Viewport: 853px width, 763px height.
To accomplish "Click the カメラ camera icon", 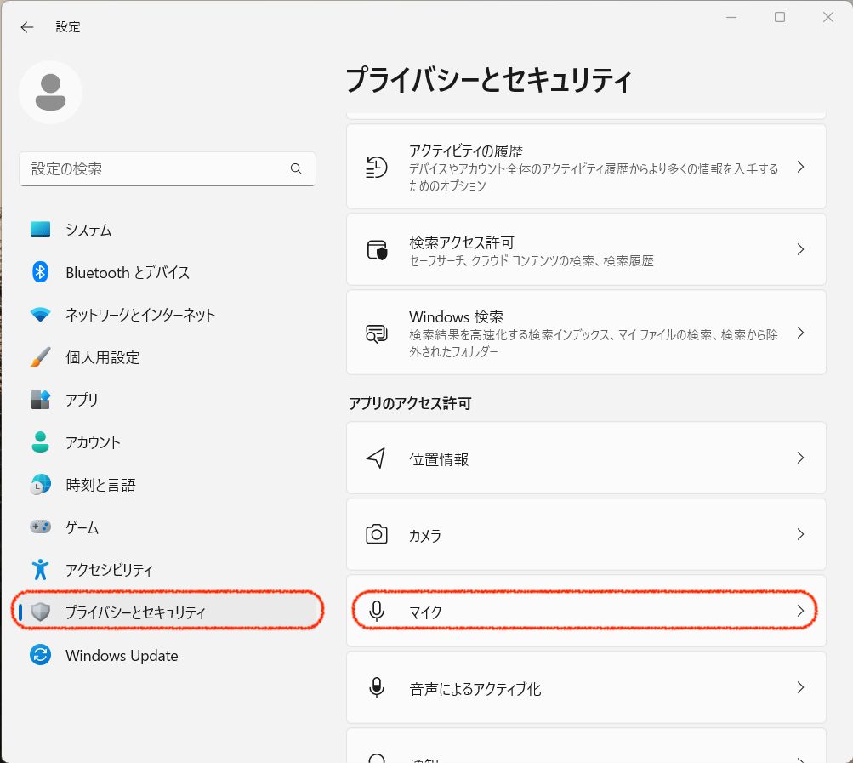I will coord(377,534).
